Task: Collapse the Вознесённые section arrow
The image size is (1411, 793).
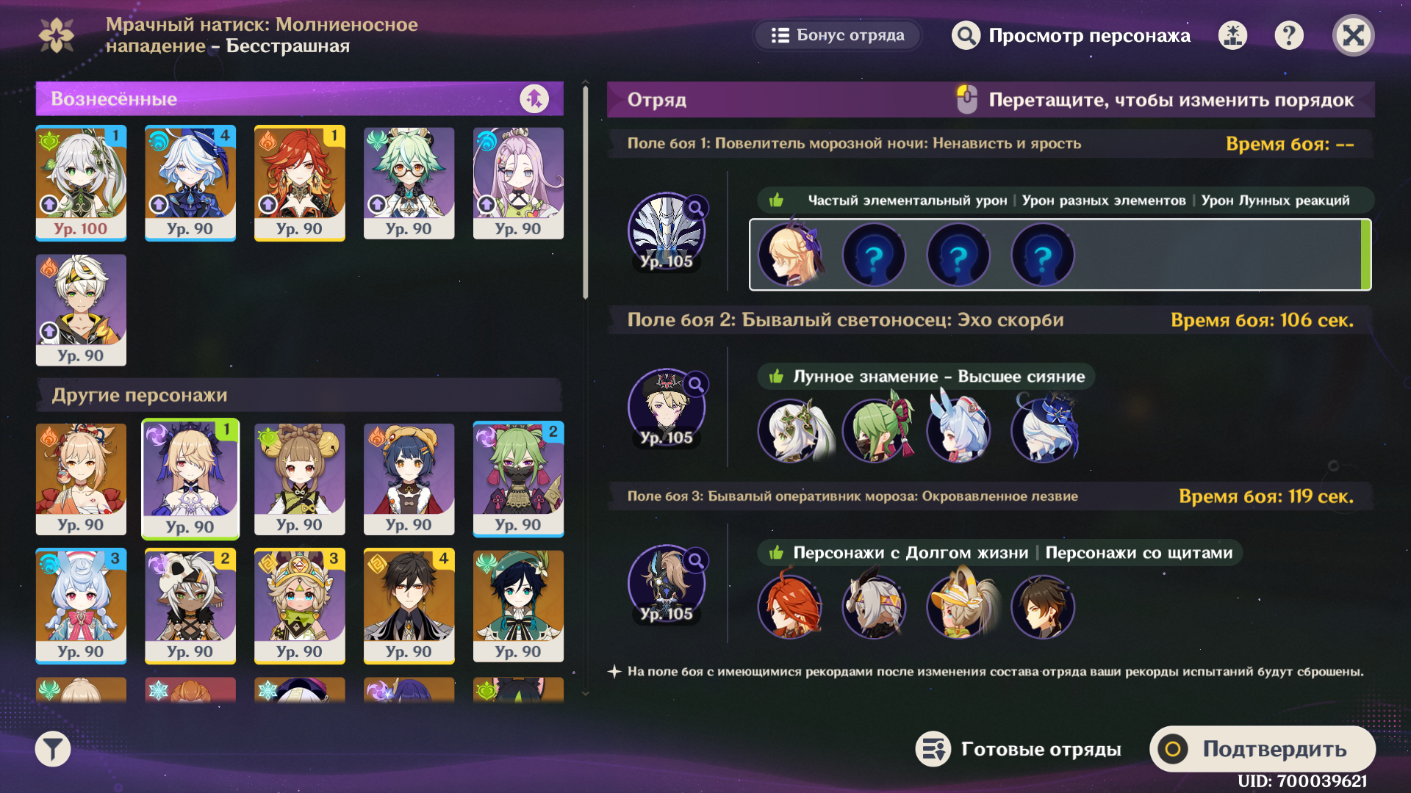Action: 534,98
